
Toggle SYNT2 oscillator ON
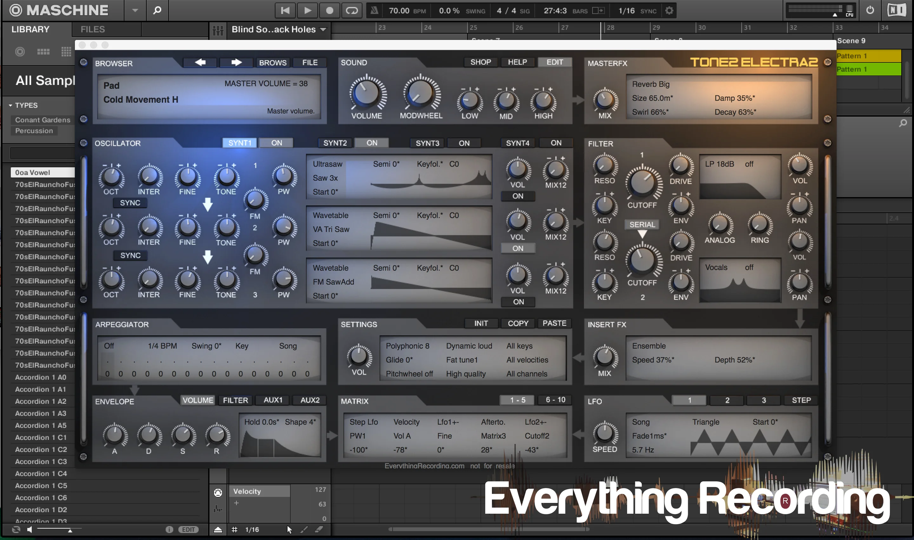pyautogui.click(x=372, y=143)
